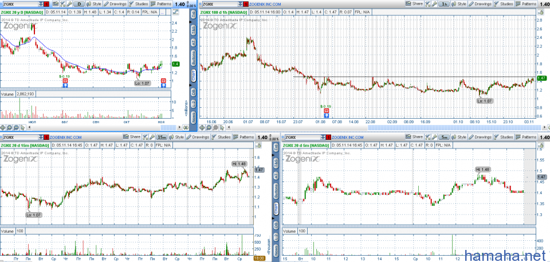The height and width of the screenshot is (262, 550).
Task: Click expand-axis icon at daily chart bottom right
Action: (186, 127)
